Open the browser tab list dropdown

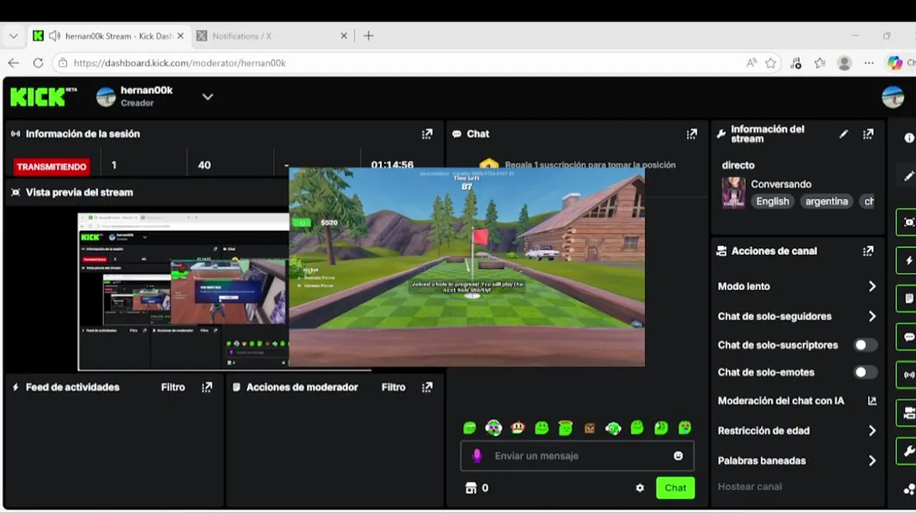[13, 36]
